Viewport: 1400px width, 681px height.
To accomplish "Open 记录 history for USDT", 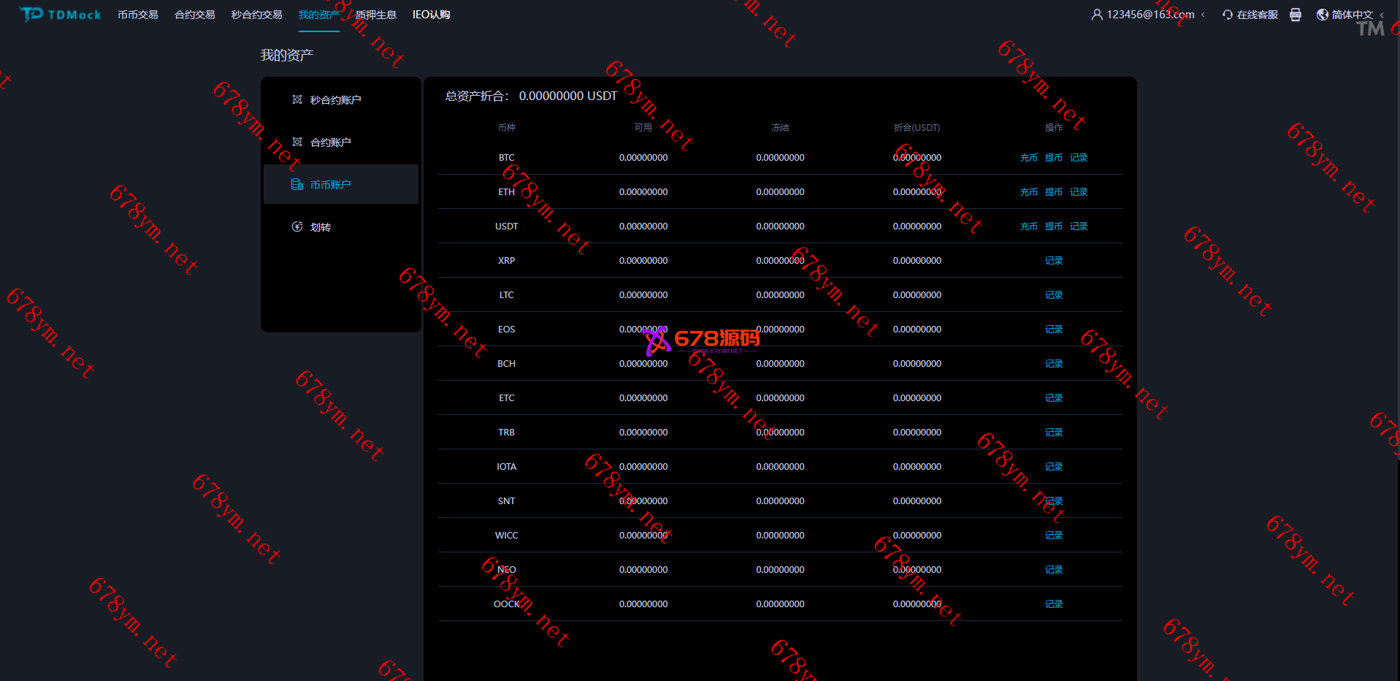I will pyautogui.click(x=1079, y=227).
